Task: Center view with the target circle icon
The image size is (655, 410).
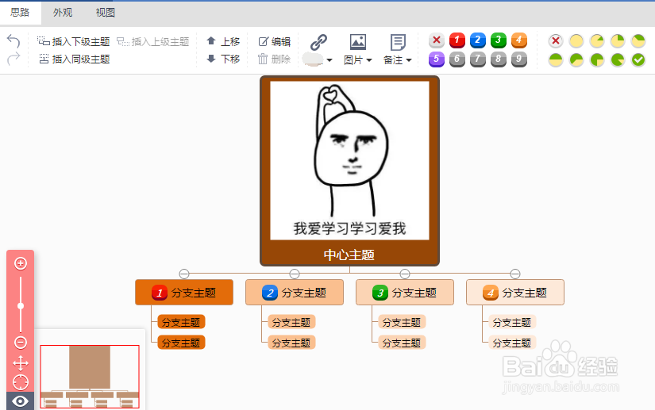Action: click(x=21, y=382)
